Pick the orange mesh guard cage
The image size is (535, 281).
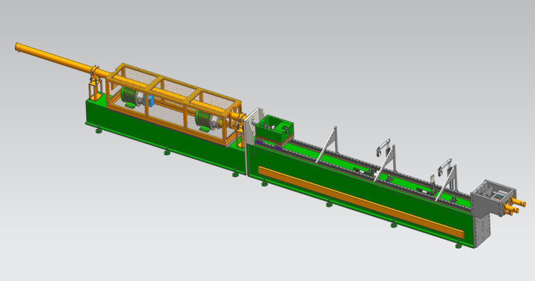(x=174, y=104)
